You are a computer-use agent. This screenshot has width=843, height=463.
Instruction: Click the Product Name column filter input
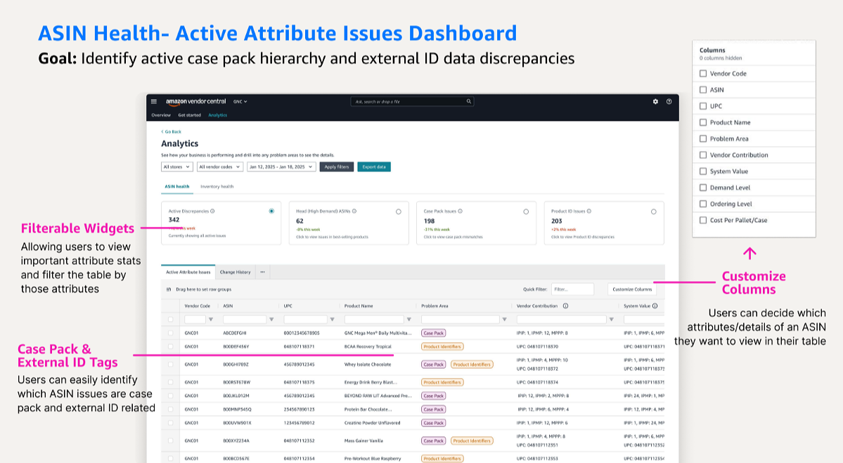click(373, 319)
